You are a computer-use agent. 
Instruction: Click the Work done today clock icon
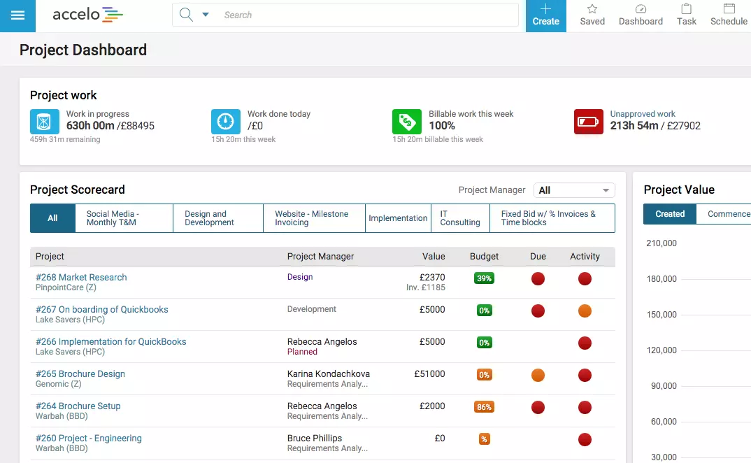226,122
